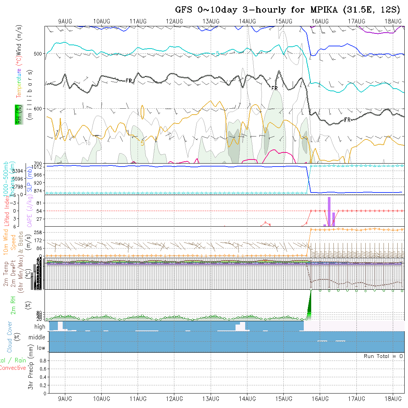Click the Wind (m/s) axis label
The height and width of the screenshot is (408, 408).
[x=19, y=40]
